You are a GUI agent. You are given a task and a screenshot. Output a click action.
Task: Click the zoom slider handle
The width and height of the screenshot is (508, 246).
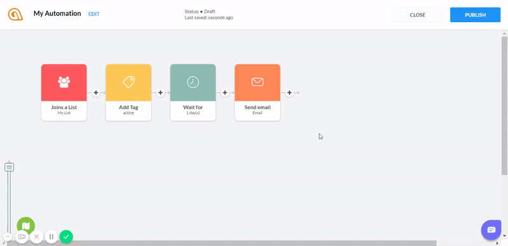(10, 167)
